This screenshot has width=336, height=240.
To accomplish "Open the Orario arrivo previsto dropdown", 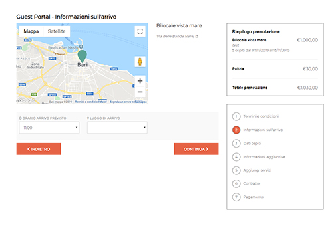I will tap(49, 128).
